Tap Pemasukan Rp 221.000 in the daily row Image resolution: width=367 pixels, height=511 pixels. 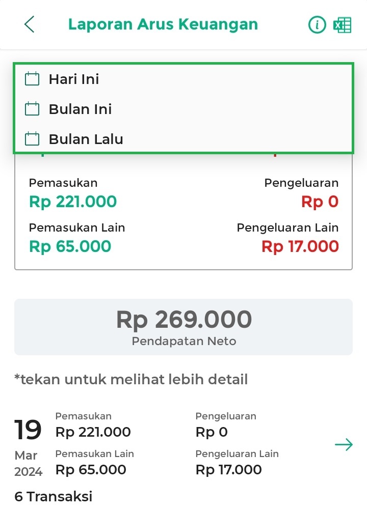(x=93, y=432)
